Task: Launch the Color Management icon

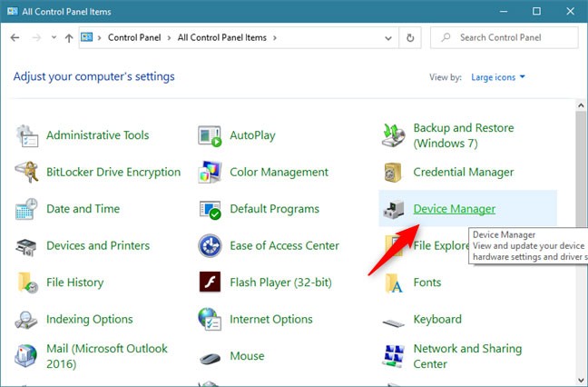Action: pos(211,173)
